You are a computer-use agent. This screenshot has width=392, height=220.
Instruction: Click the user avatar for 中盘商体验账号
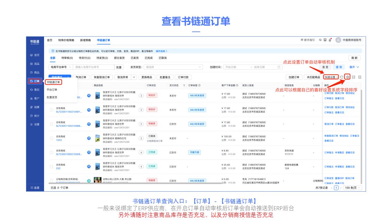[338, 40]
